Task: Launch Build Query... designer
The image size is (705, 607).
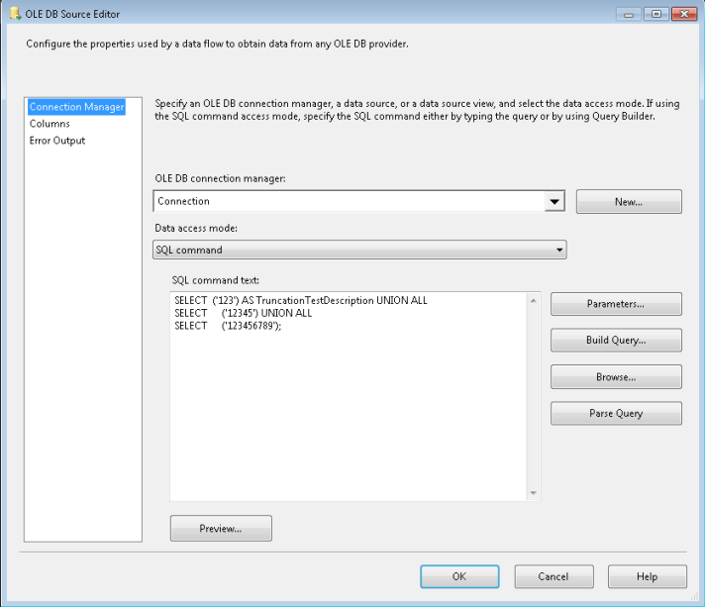Action: (x=616, y=341)
